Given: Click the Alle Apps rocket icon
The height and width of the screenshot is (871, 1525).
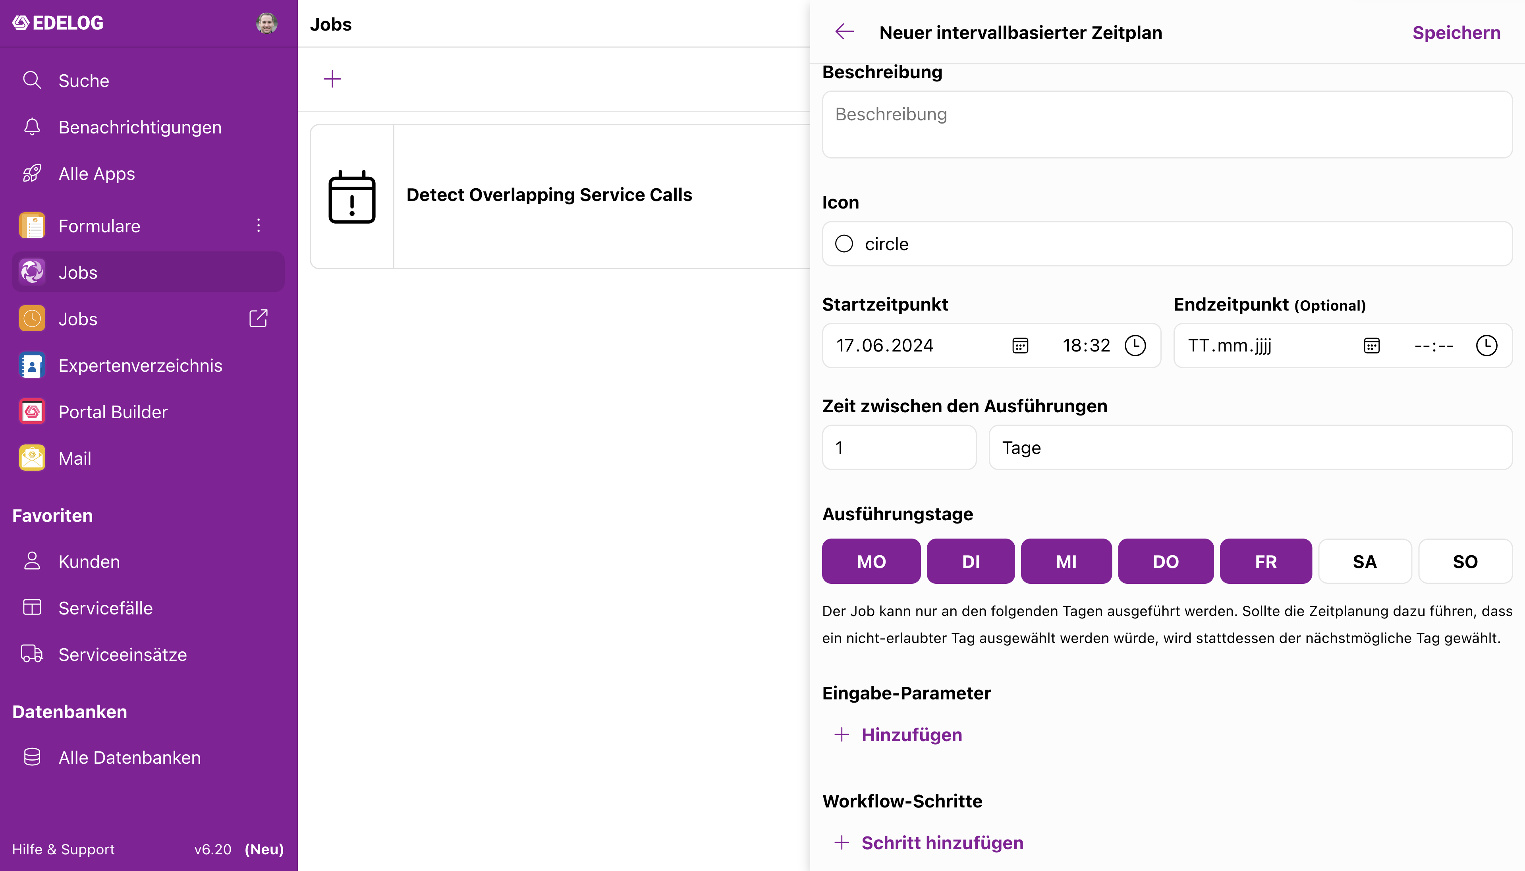Looking at the screenshot, I should (x=32, y=174).
